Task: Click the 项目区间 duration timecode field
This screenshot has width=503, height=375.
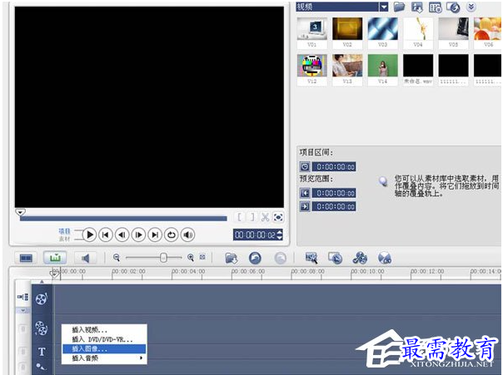Action: (x=334, y=166)
